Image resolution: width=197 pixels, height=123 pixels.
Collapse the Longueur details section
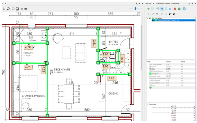coord(148,104)
